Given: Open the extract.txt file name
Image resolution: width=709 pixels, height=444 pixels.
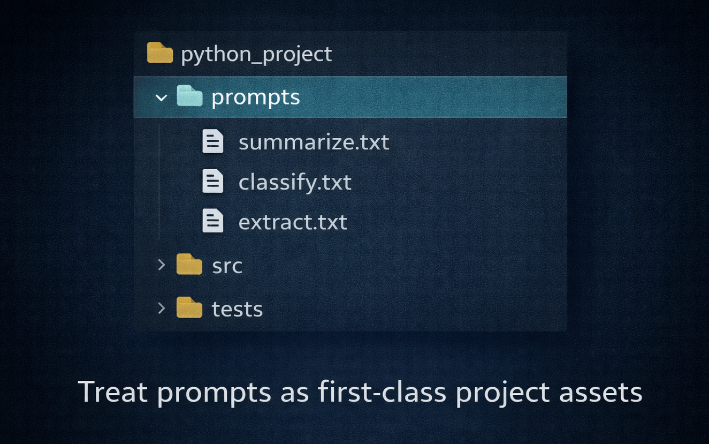Looking at the screenshot, I should 293,222.
